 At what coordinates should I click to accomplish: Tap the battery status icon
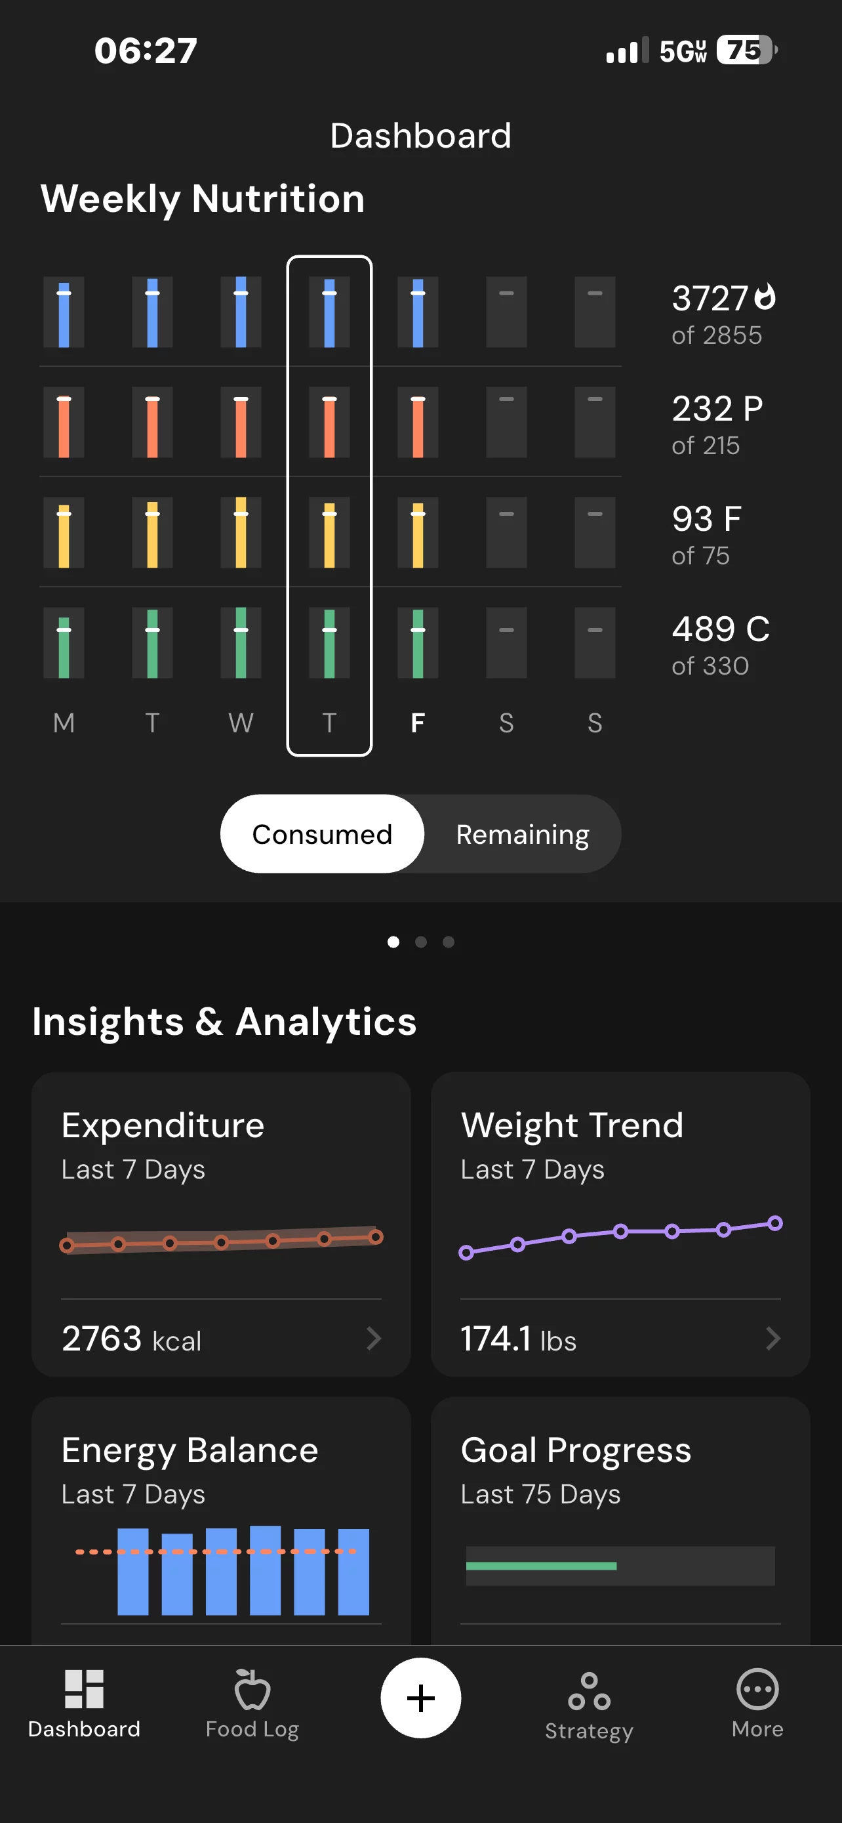coord(746,51)
